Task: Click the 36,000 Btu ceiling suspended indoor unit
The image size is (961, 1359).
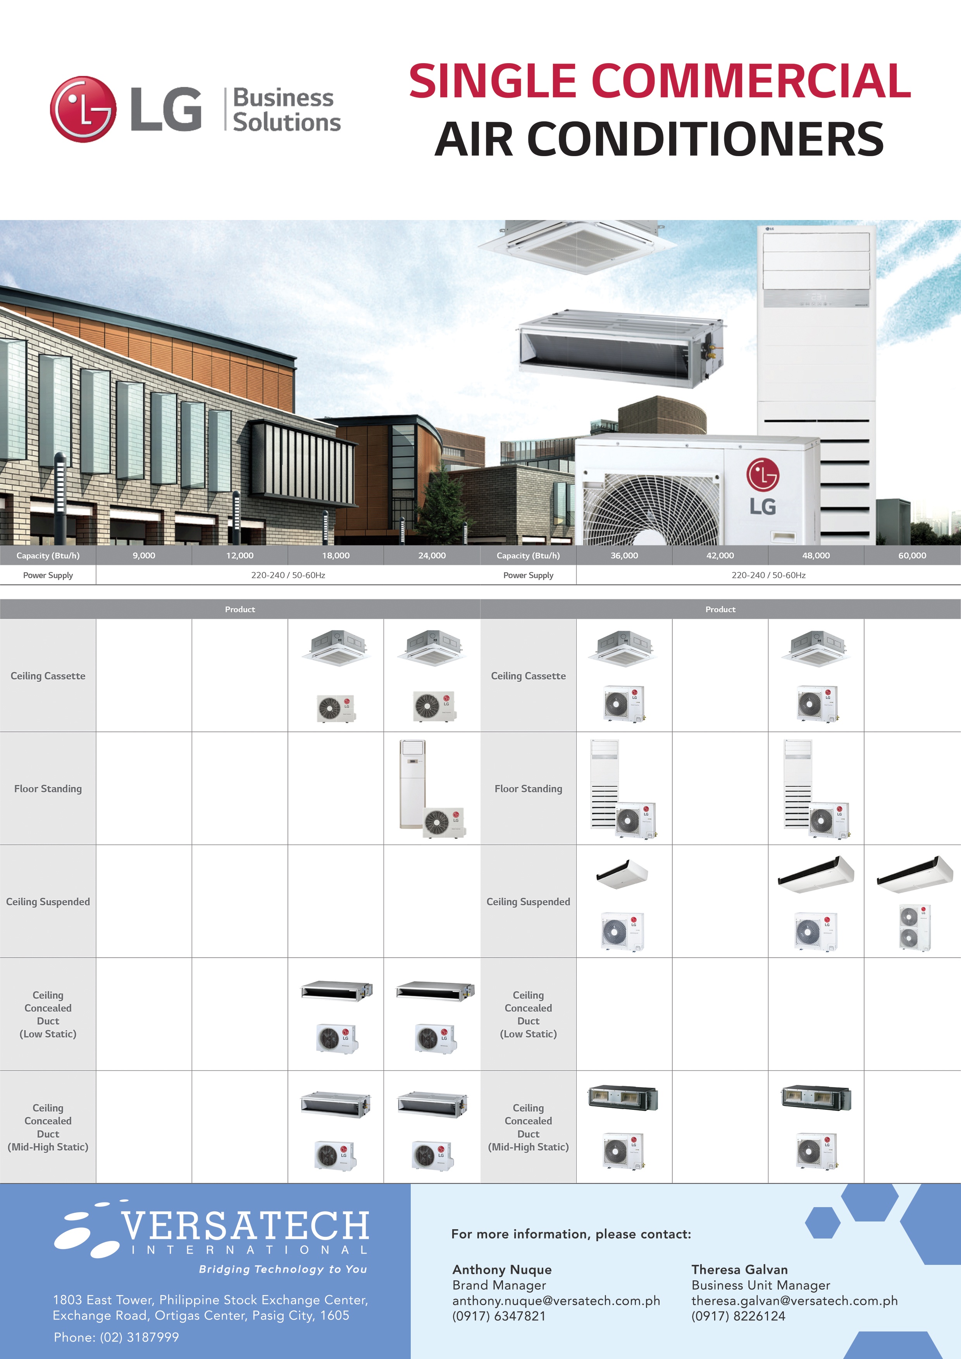Action: click(x=622, y=874)
